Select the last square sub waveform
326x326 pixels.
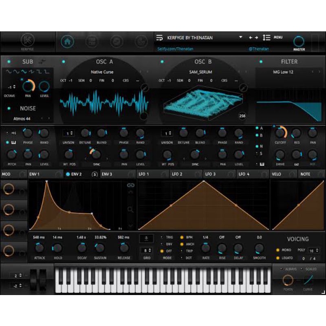click(47, 72)
